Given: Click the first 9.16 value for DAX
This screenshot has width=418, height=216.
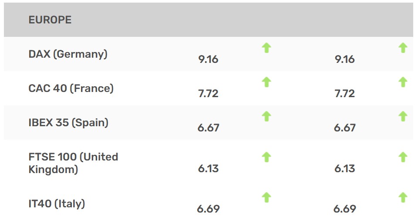Looking at the screenshot, I should (x=208, y=59).
